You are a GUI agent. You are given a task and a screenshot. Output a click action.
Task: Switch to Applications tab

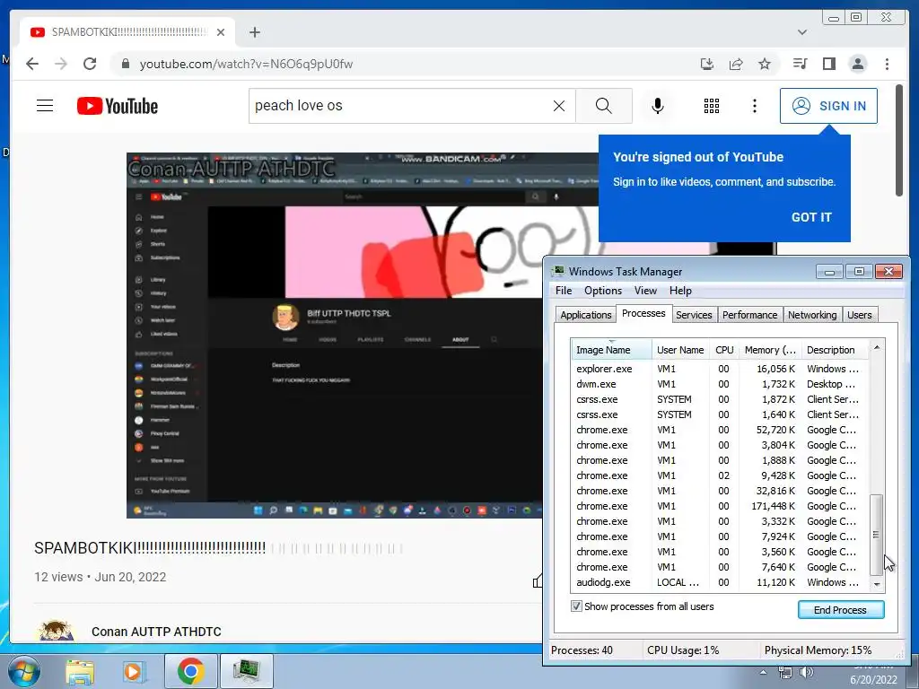tap(585, 315)
